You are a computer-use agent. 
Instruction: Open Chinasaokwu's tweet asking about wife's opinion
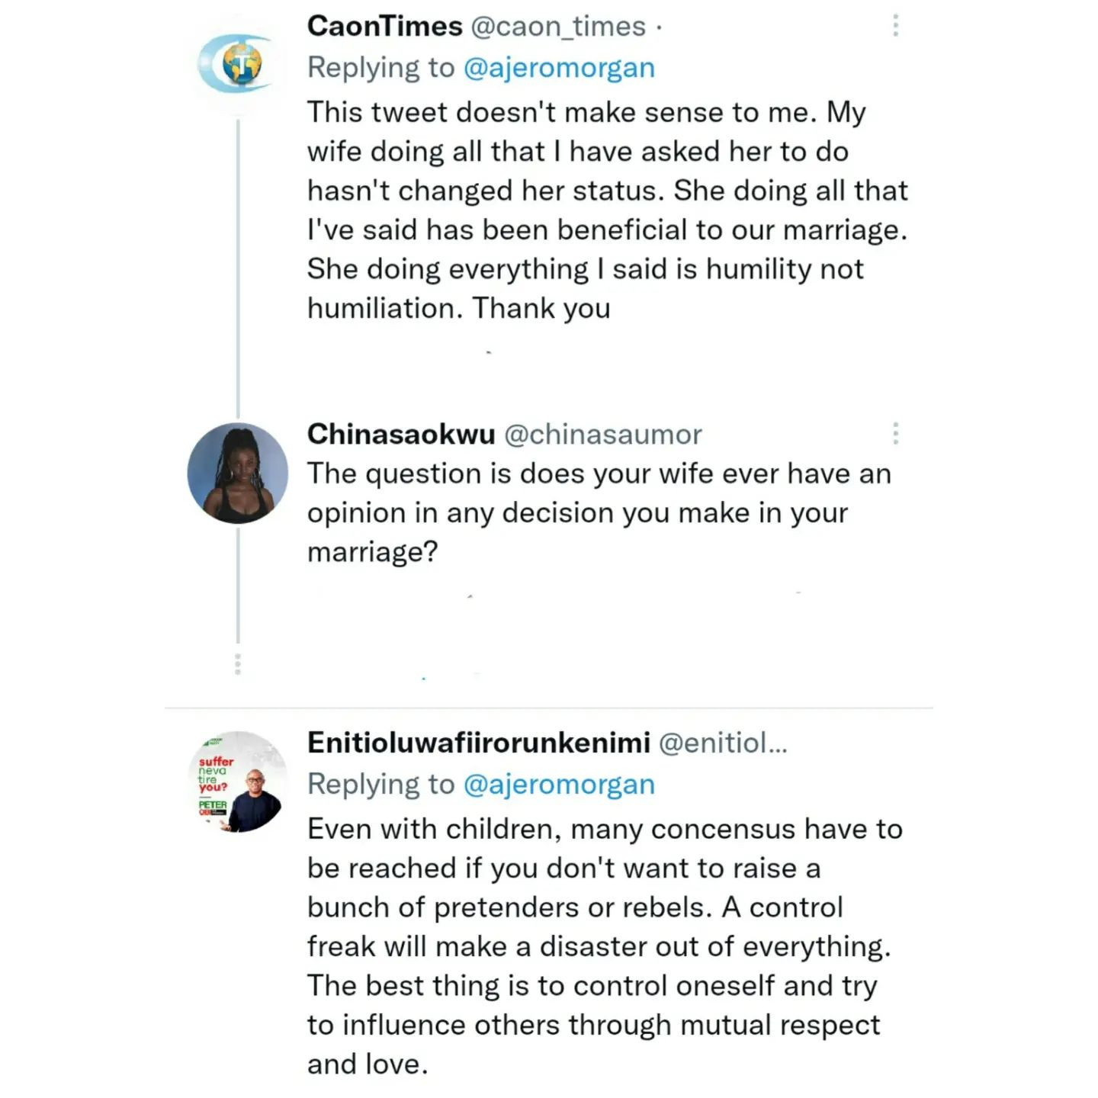tap(599, 512)
